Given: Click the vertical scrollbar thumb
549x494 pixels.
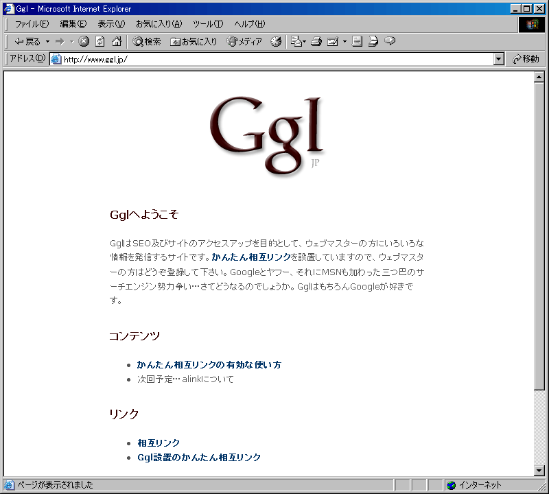Looking at the screenshot, I should click(539, 235).
